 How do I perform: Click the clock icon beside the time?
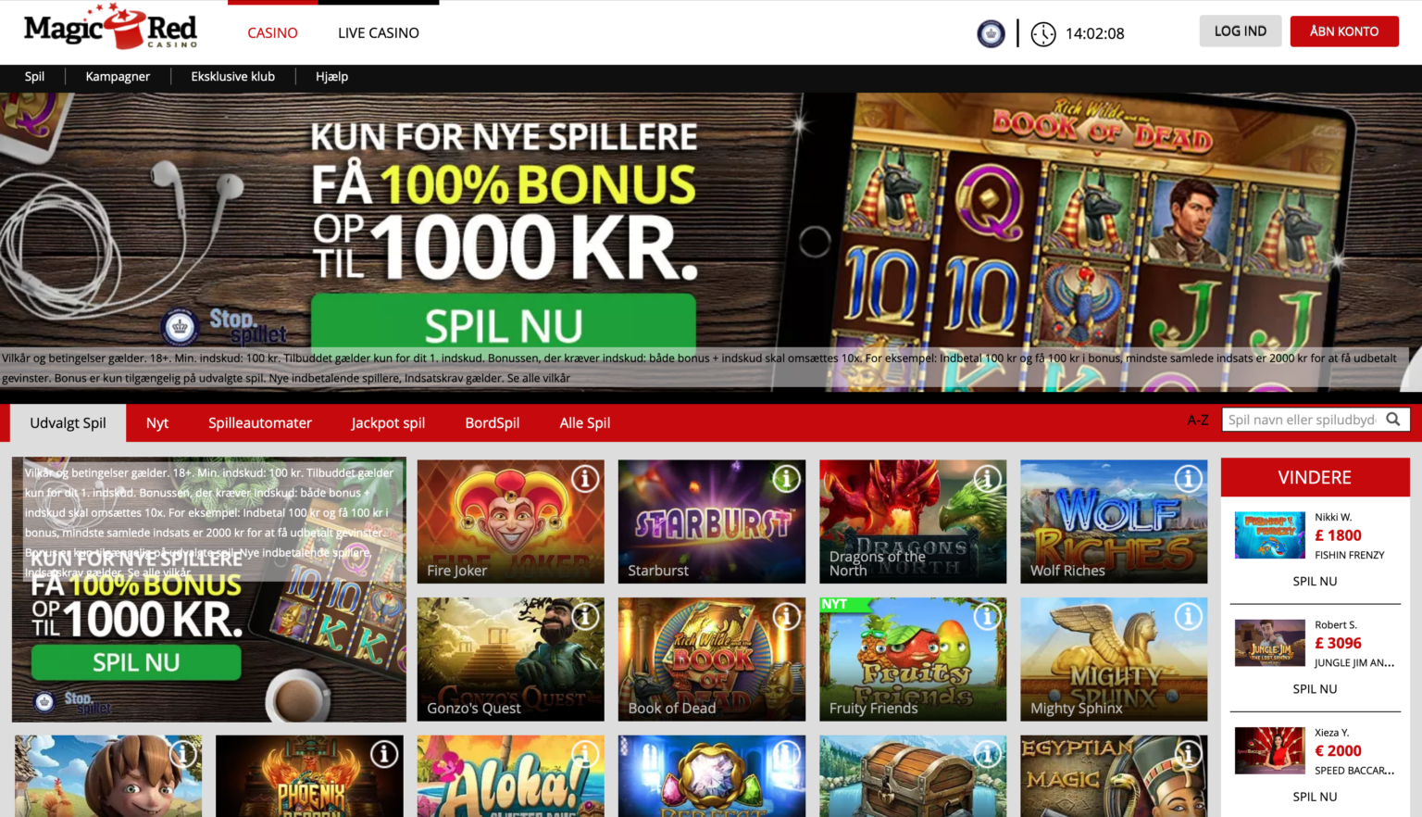(x=1043, y=34)
